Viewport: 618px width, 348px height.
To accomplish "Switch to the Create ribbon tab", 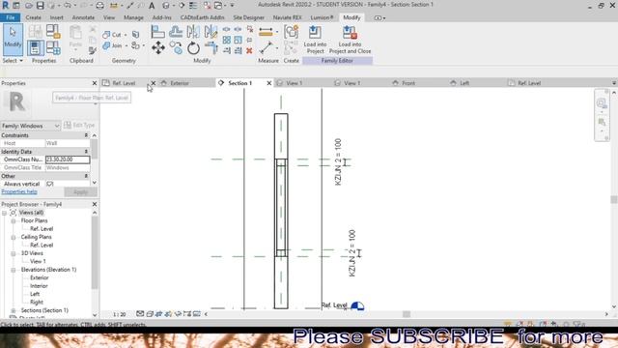I will 33,17.
